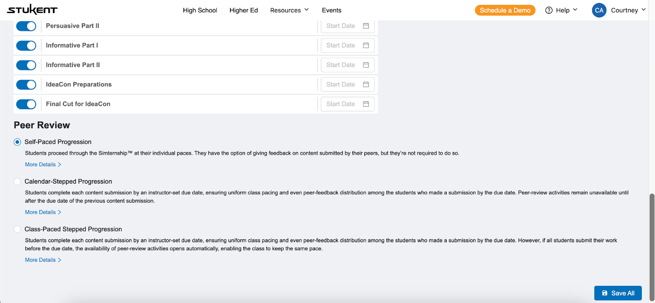Screen dimensions: 655x303
Task: Set Start Date for Final Cut for IdeaCon
Action: click(x=348, y=104)
